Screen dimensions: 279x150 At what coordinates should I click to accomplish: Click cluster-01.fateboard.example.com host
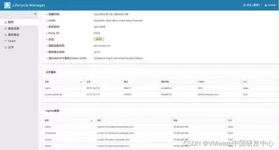[115, 133]
